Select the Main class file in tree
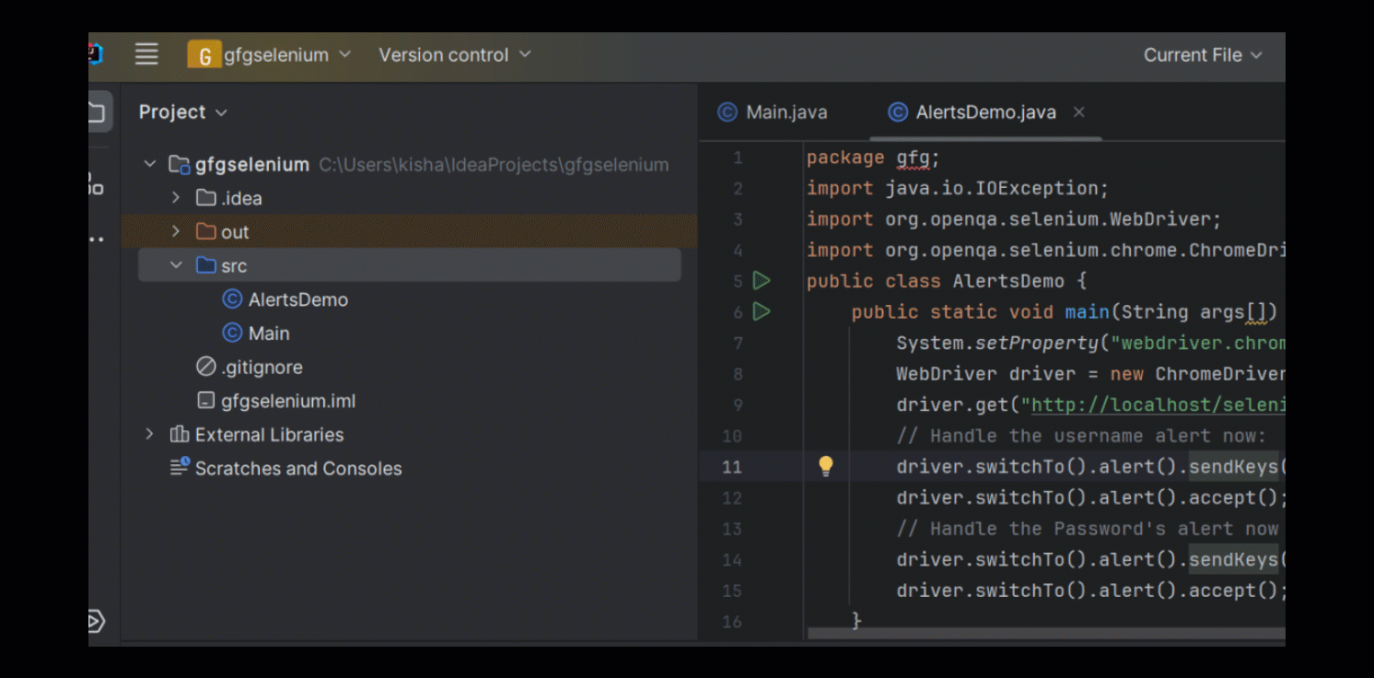The height and width of the screenshot is (678, 1374). (268, 333)
